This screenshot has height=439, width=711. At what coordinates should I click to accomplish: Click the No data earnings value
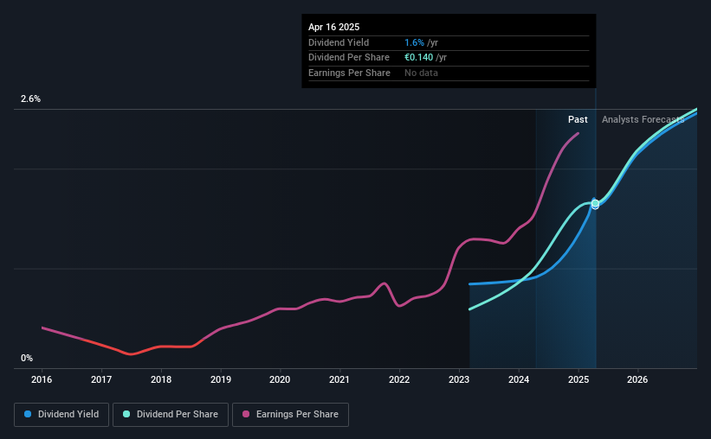[x=421, y=73]
